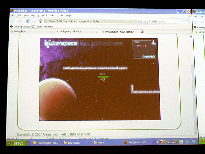Image resolution: width=205 pixels, height=154 pixels.
Task: Open the Tools menu
Action: [x=60, y=16]
